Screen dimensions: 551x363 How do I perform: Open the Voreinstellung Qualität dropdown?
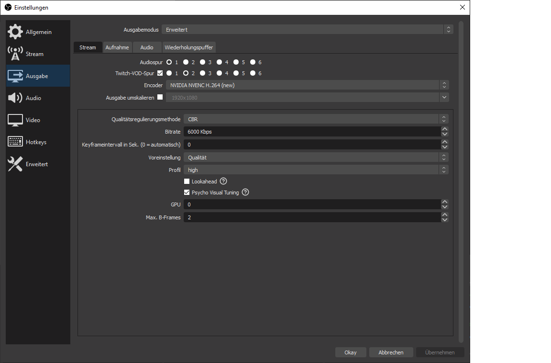316,157
